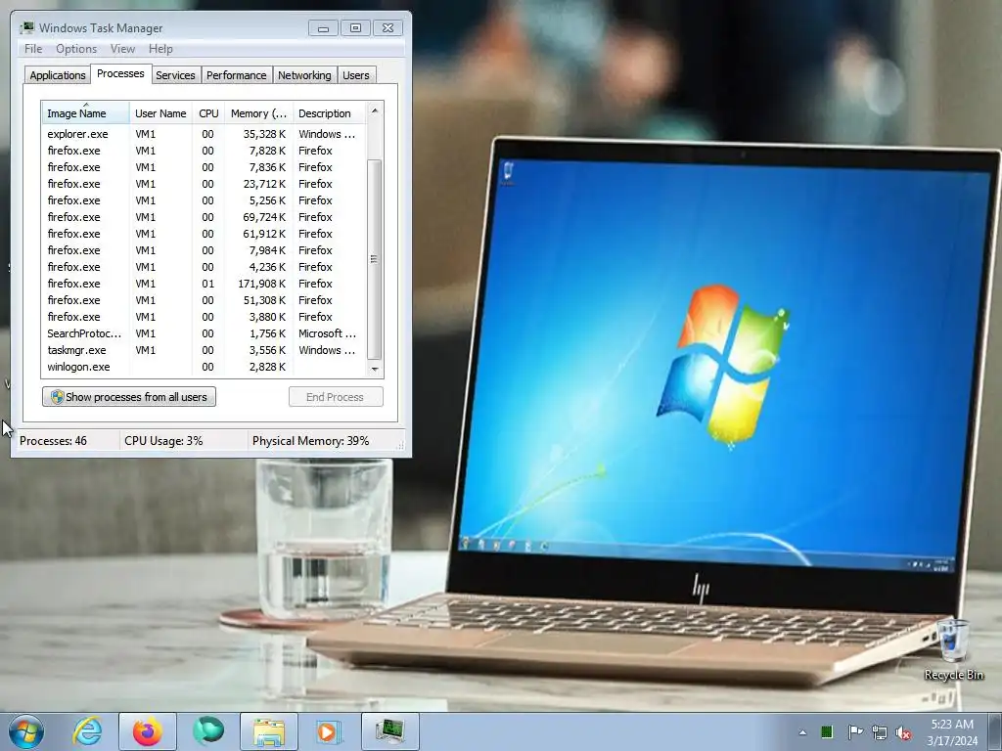The image size is (1002, 751).
Task: Select firefox.exe using 171,908 K
Action: (204, 284)
